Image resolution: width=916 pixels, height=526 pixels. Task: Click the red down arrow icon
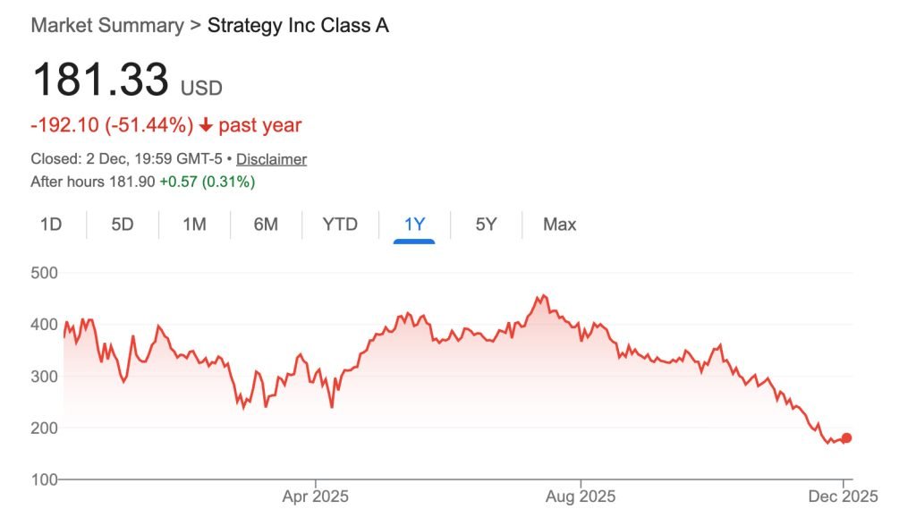pyautogui.click(x=206, y=126)
